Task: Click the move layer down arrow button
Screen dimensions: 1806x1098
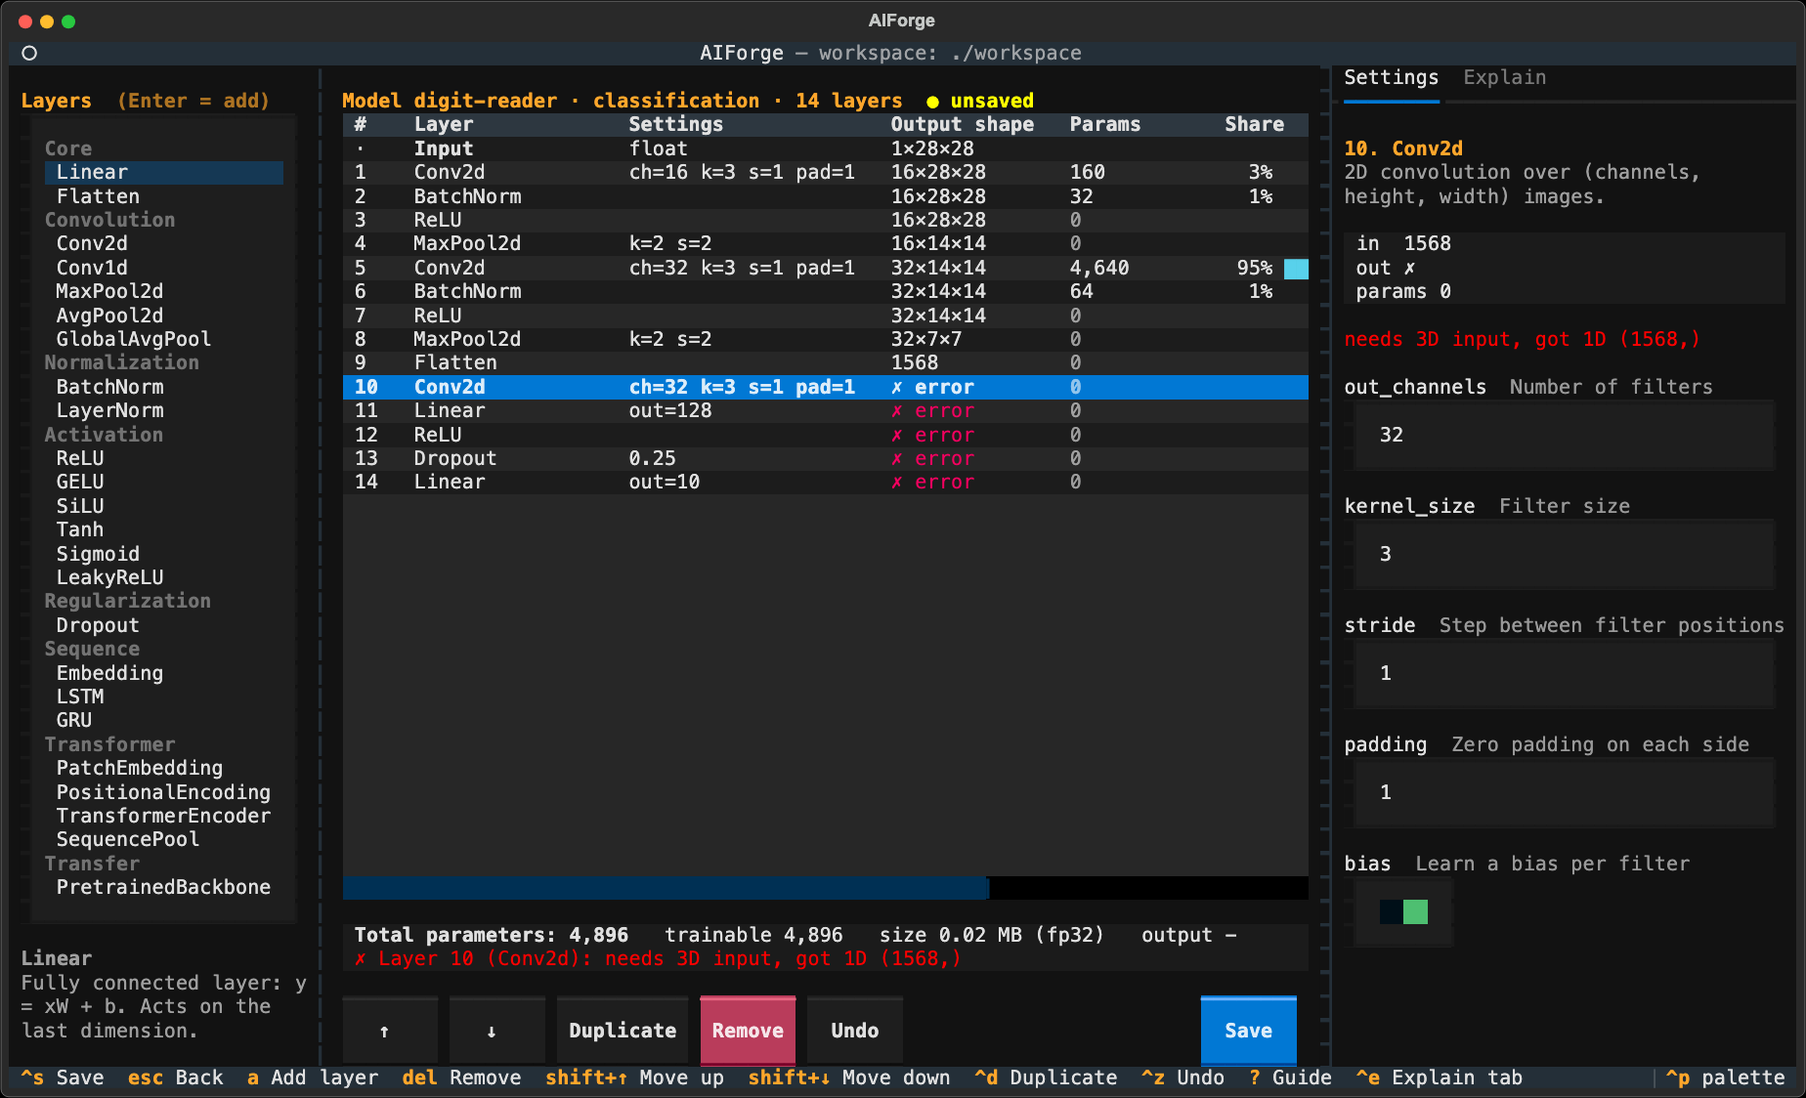Action: coord(496,1031)
